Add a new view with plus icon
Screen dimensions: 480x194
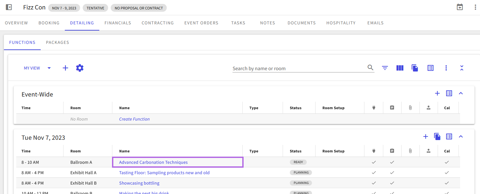(x=65, y=68)
